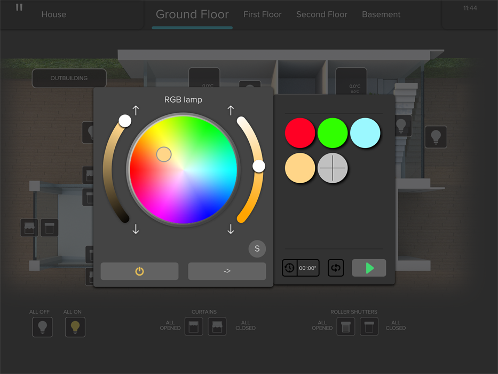Toggle the far-right light bulb on floor plan

click(436, 137)
